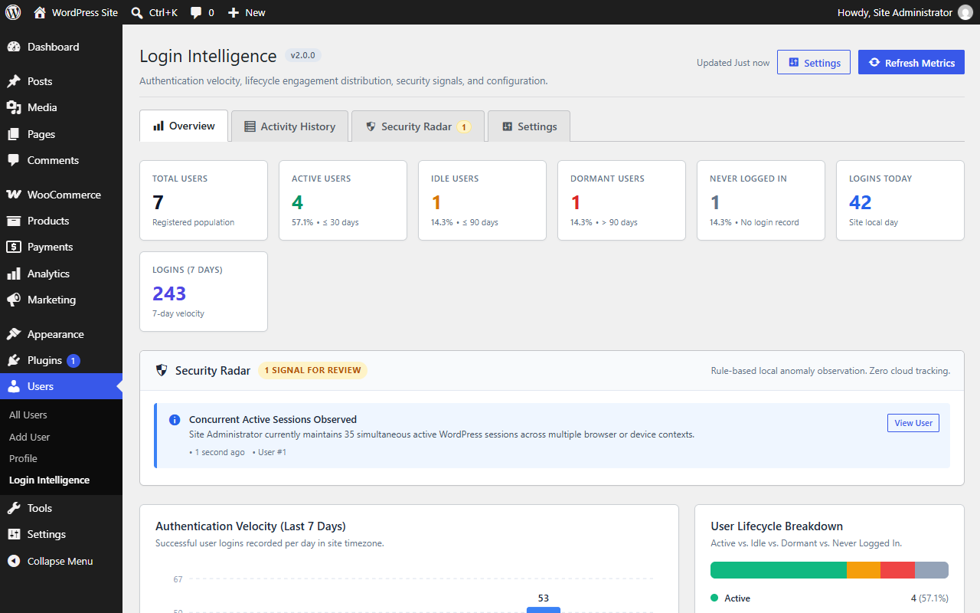Open Analytics in the sidebar
The height and width of the screenshot is (613, 980).
(61, 274)
